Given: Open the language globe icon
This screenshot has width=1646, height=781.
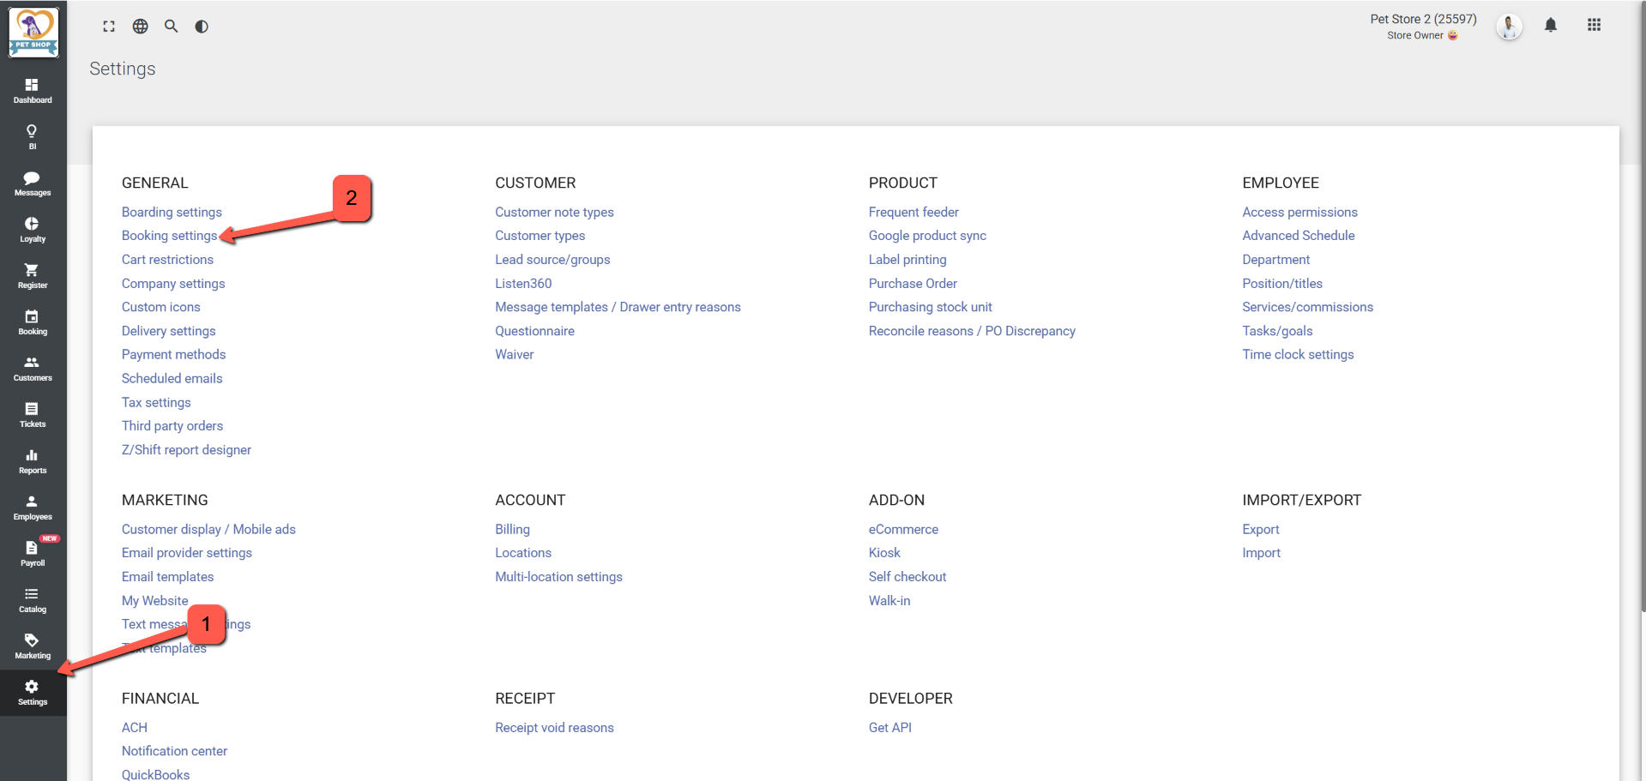Looking at the screenshot, I should pos(140,27).
